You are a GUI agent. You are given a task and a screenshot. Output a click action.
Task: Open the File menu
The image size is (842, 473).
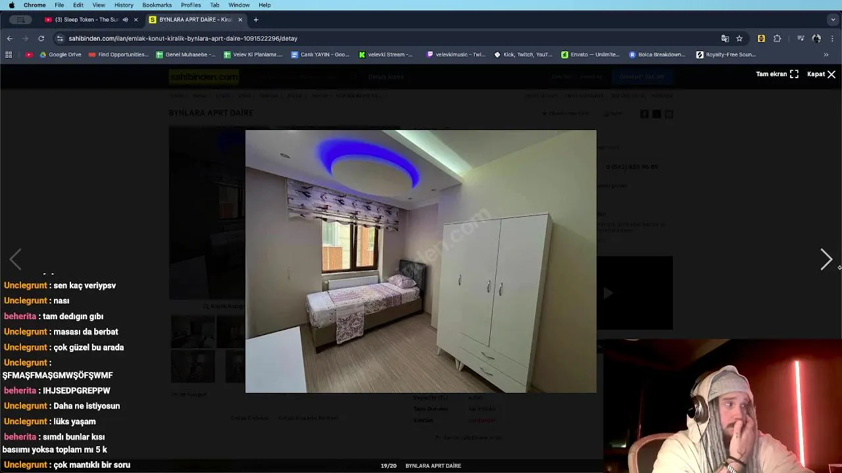pyautogui.click(x=59, y=5)
